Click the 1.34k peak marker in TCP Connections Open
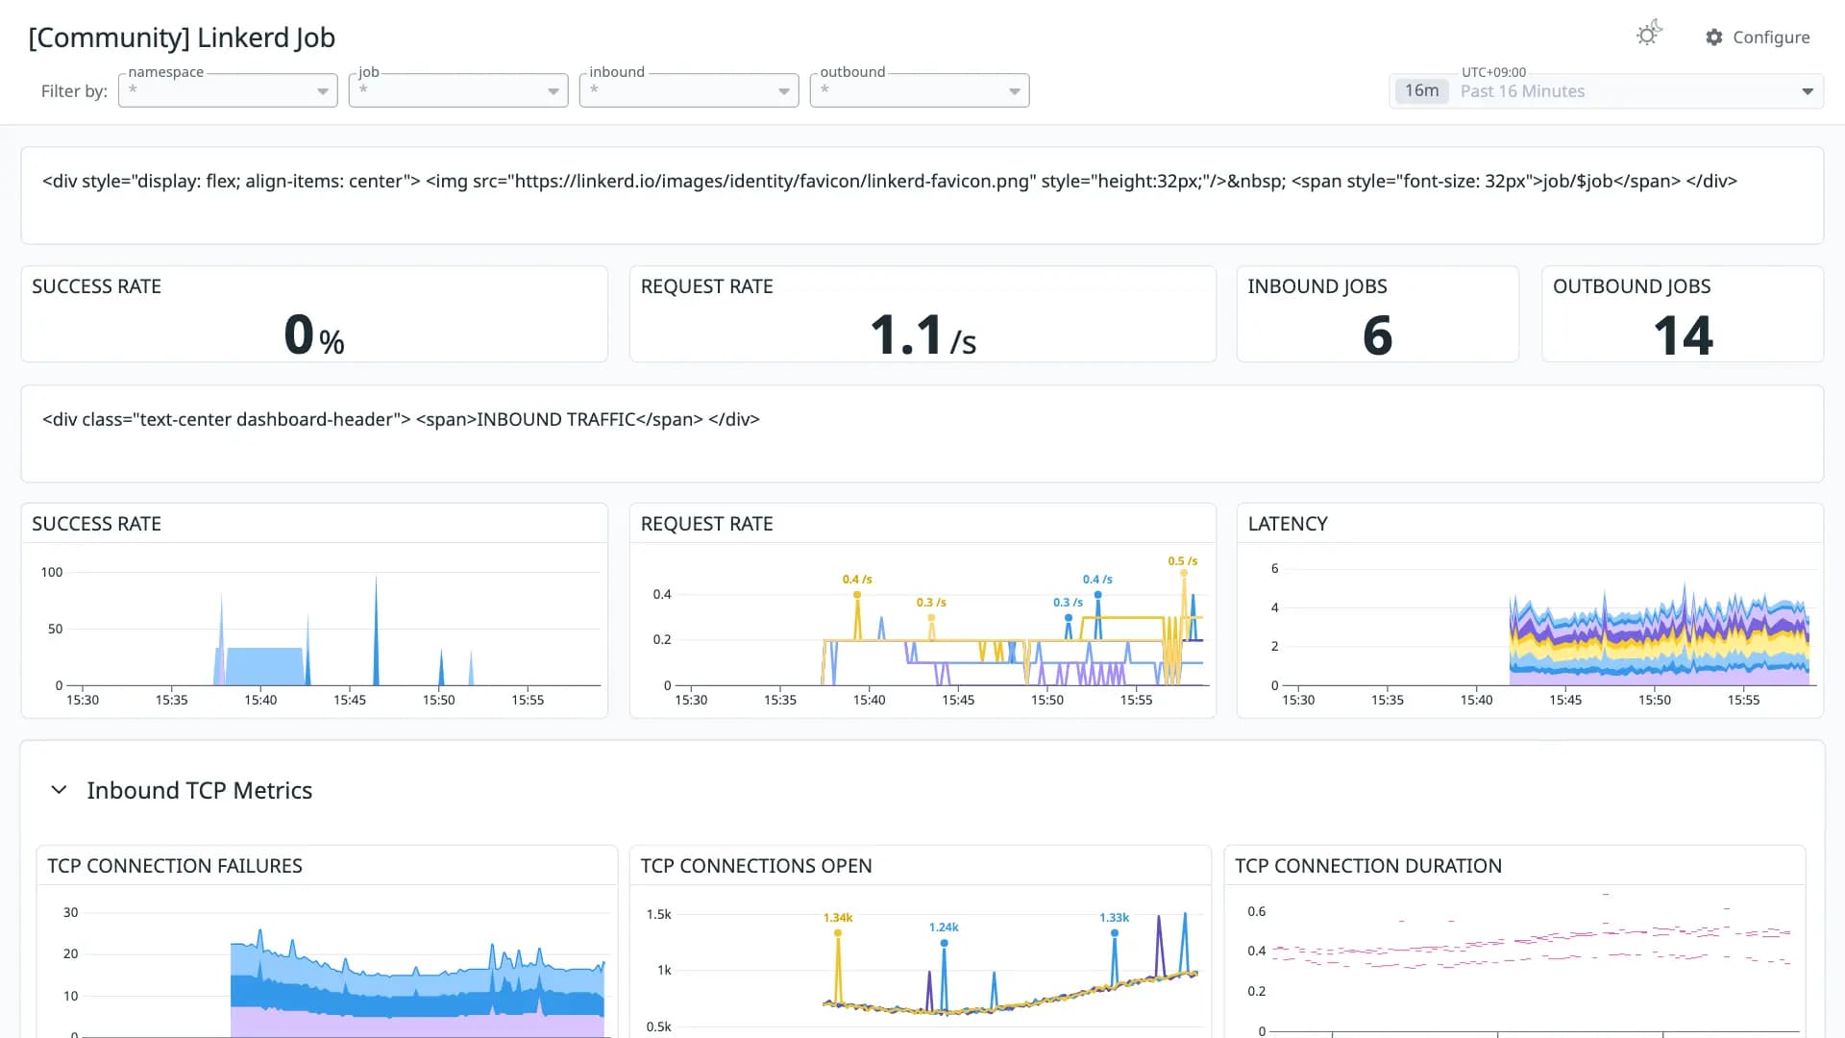Viewport: 1845px width, 1038px height. (838, 932)
